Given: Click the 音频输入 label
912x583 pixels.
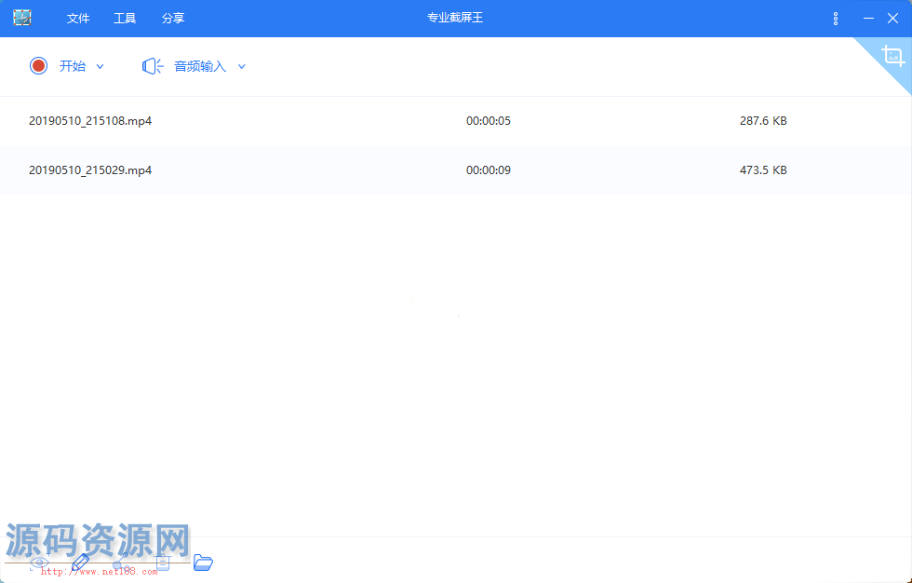Looking at the screenshot, I should point(200,66).
